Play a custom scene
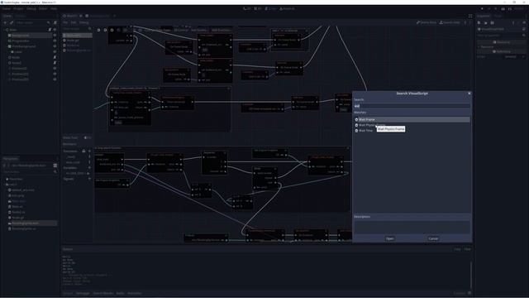The height and width of the screenshot is (298, 529). pos(510,9)
